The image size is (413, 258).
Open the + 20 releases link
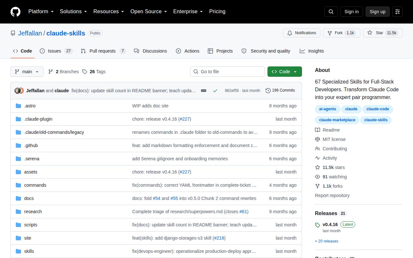[x=327, y=241]
